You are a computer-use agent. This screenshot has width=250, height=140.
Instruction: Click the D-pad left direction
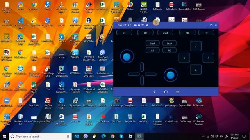pyautogui.click(x=134, y=74)
